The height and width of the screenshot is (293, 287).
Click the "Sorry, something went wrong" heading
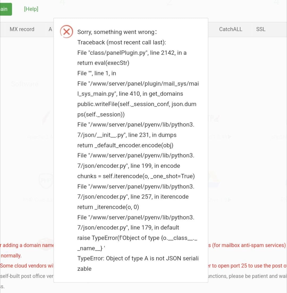coord(117,32)
